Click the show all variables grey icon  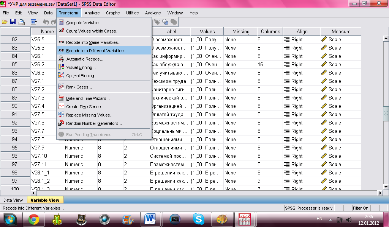click(x=174, y=22)
